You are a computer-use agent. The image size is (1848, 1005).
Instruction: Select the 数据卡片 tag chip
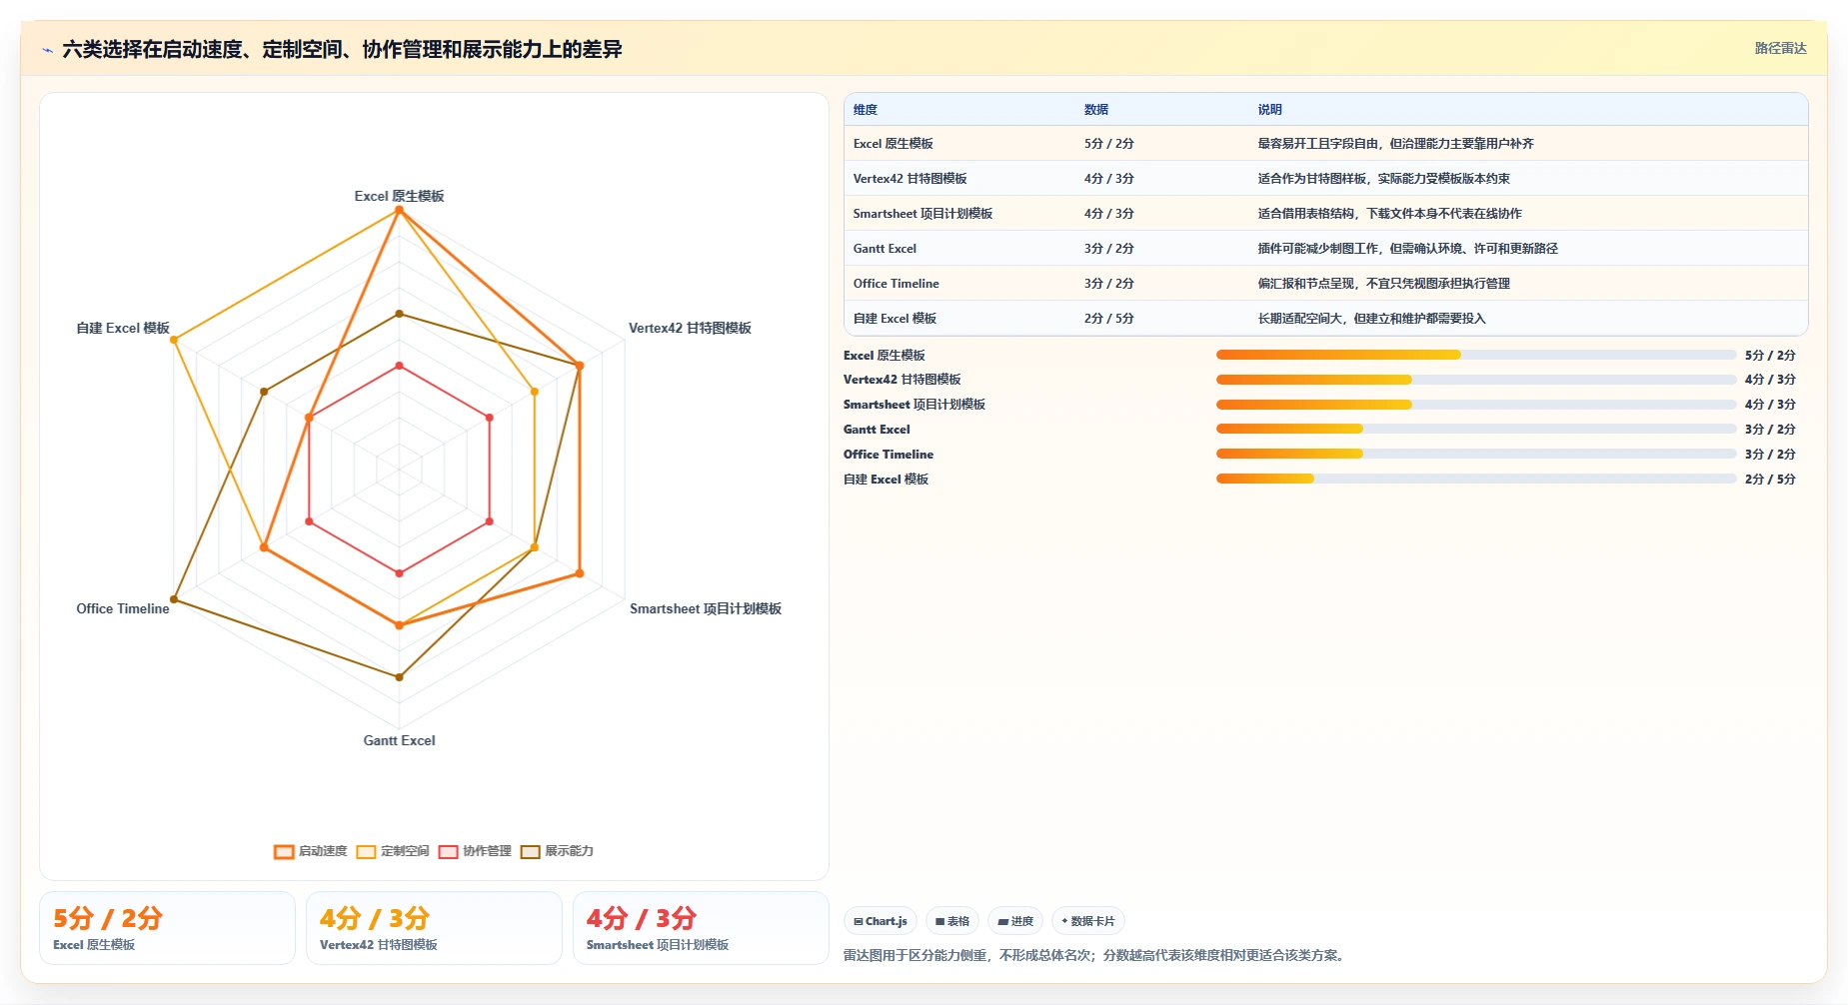coord(1088,921)
